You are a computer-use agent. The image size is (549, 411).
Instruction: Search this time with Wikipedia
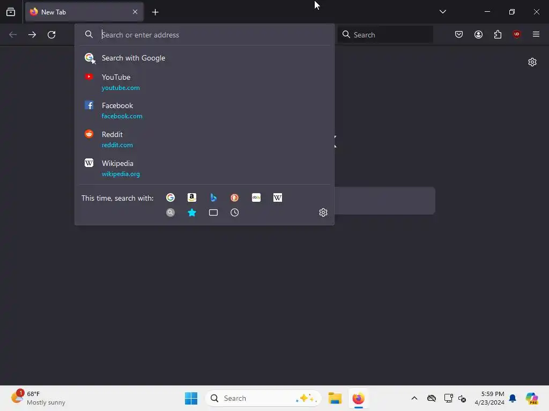click(x=278, y=197)
